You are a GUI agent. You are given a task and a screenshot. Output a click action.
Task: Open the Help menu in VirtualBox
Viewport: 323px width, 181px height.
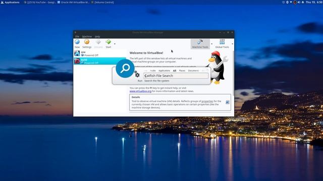click(x=97, y=37)
